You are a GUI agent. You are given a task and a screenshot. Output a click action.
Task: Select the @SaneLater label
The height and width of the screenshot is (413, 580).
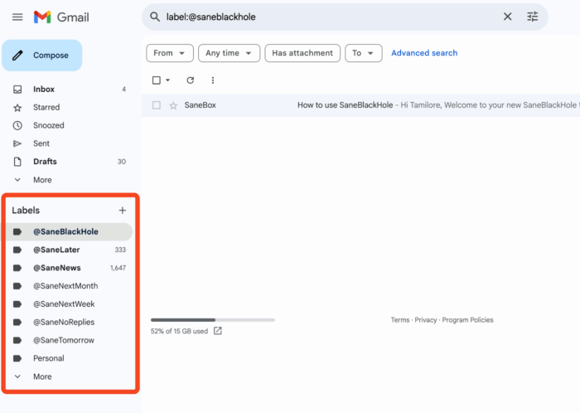pyautogui.click(x=57, y=250)
